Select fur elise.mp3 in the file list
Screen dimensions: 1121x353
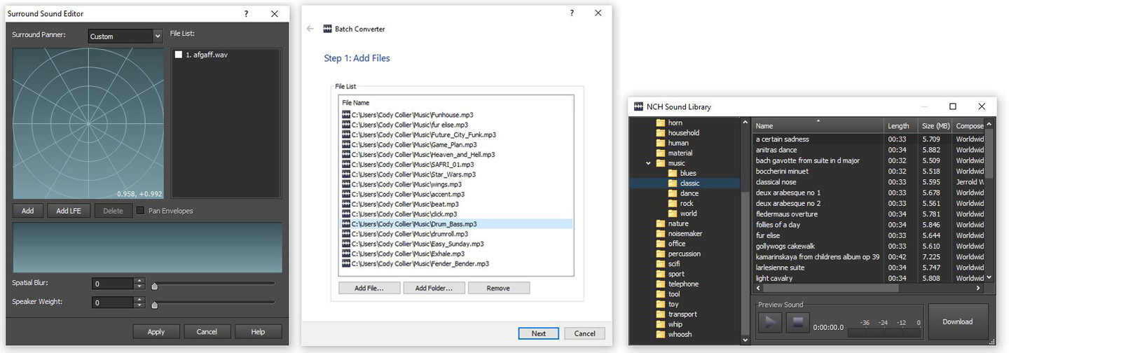455,125
